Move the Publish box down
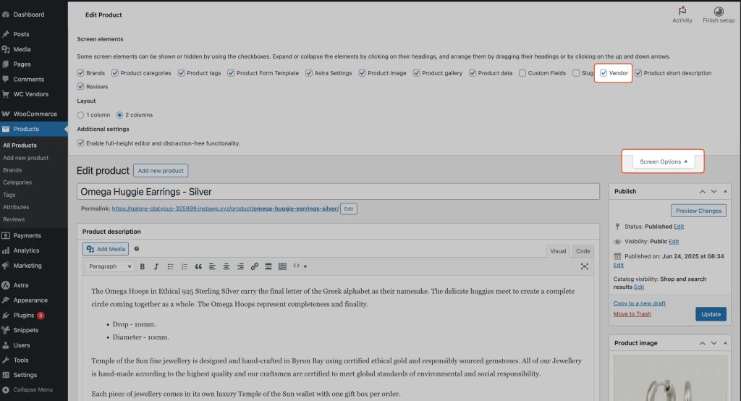The image size is (741, 401). point(714,192)
